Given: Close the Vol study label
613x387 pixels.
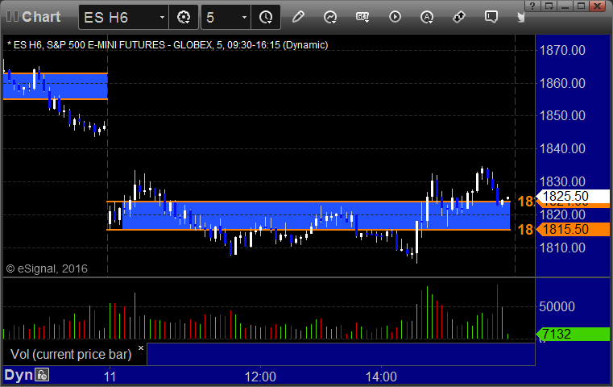Looking at the screenshot, I should click(x=141, y=347).
